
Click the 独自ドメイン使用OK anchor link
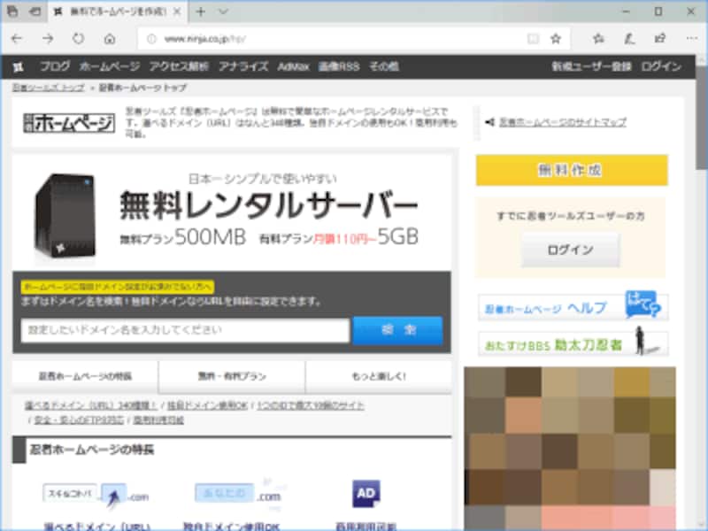[207, 405]
